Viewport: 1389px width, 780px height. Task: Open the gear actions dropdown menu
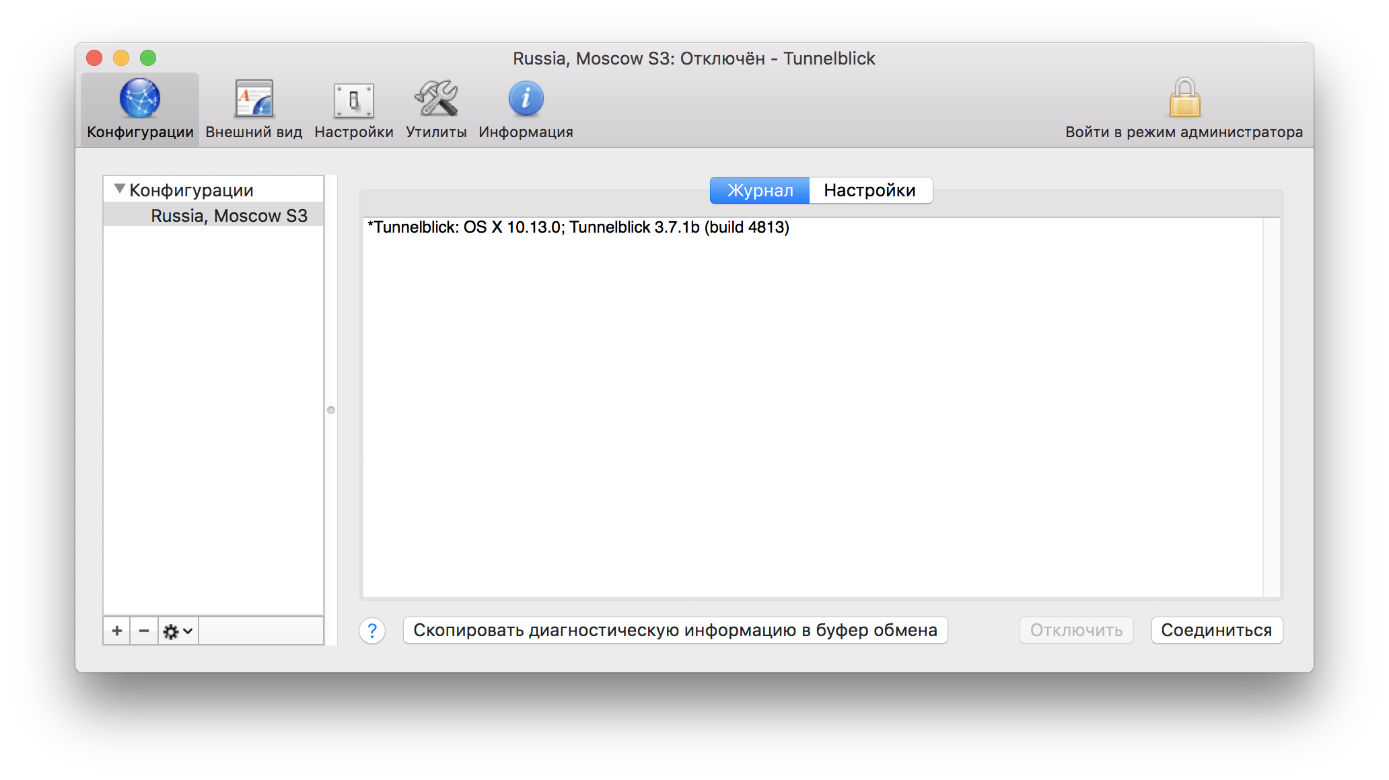pyautogui.click(x=178, y=631)
